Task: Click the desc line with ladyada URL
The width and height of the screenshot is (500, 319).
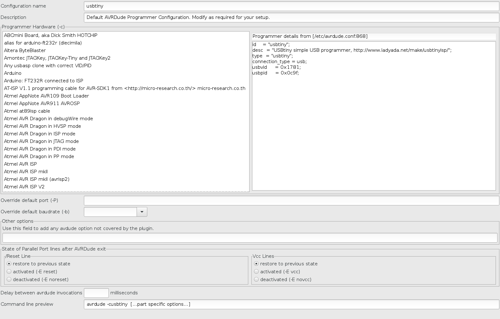Action: 352,50
